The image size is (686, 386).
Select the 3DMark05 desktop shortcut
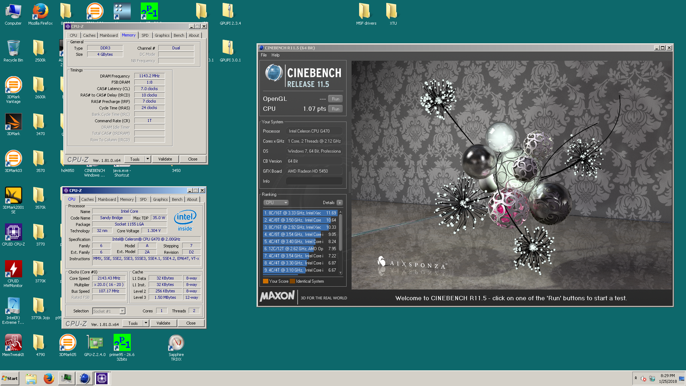coord(68,346)
